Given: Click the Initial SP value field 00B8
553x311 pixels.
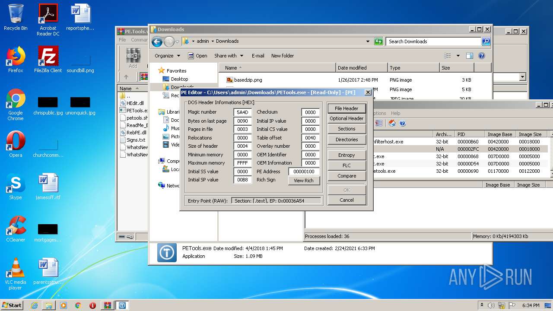Looking at the screenshot, I should 242,180.
